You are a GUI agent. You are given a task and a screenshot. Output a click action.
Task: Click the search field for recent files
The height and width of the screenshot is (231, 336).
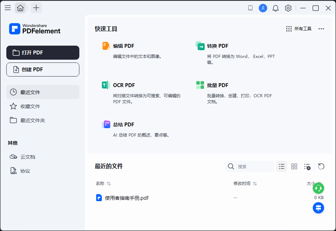point(254,166)
